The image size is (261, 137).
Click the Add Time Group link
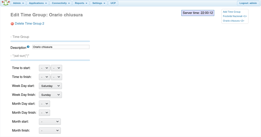tap(232, 12)
